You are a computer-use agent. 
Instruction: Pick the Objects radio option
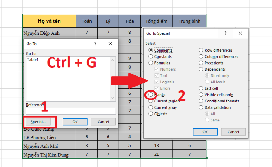(151, 114)
